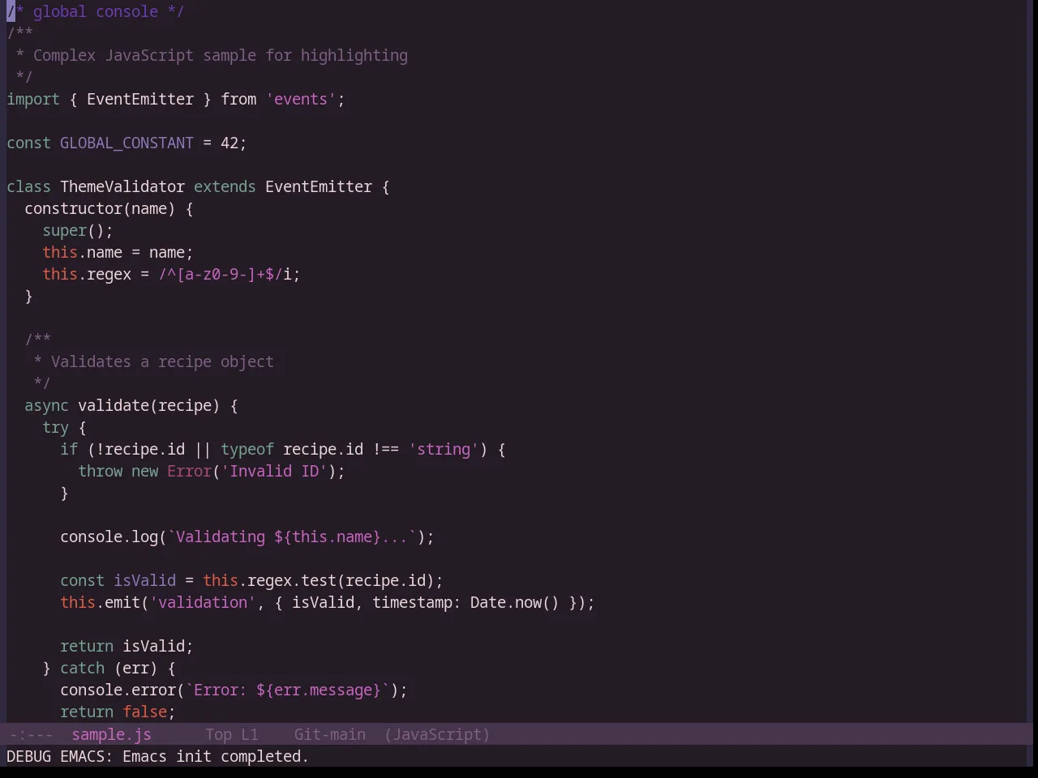Image resolution: width=1038 pixels, height=778 pixels.
Task: Click 'console.log' call
Action: click(109, 536)
